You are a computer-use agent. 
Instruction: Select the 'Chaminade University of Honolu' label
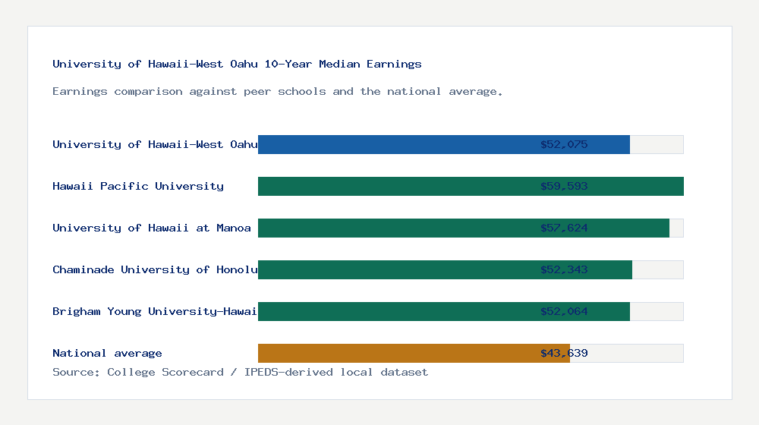(x=155, y=269)
